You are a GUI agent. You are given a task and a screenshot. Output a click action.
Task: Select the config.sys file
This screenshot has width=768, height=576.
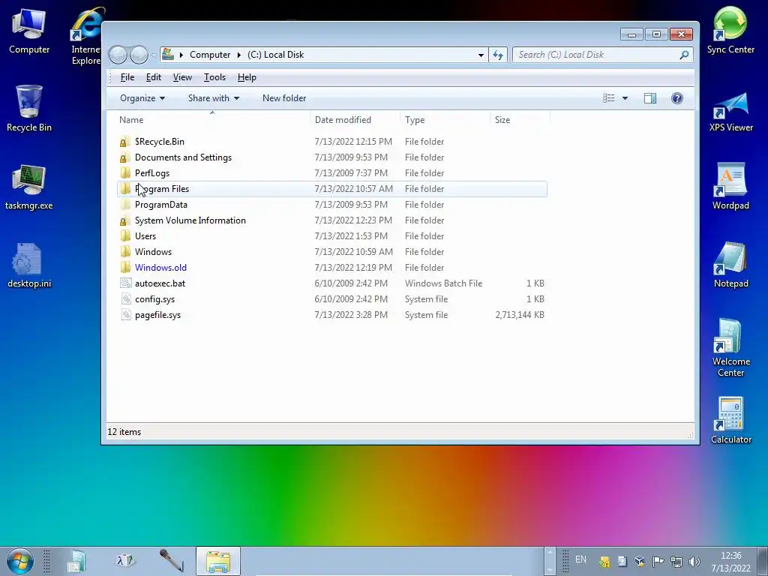(x=332, y=299)
